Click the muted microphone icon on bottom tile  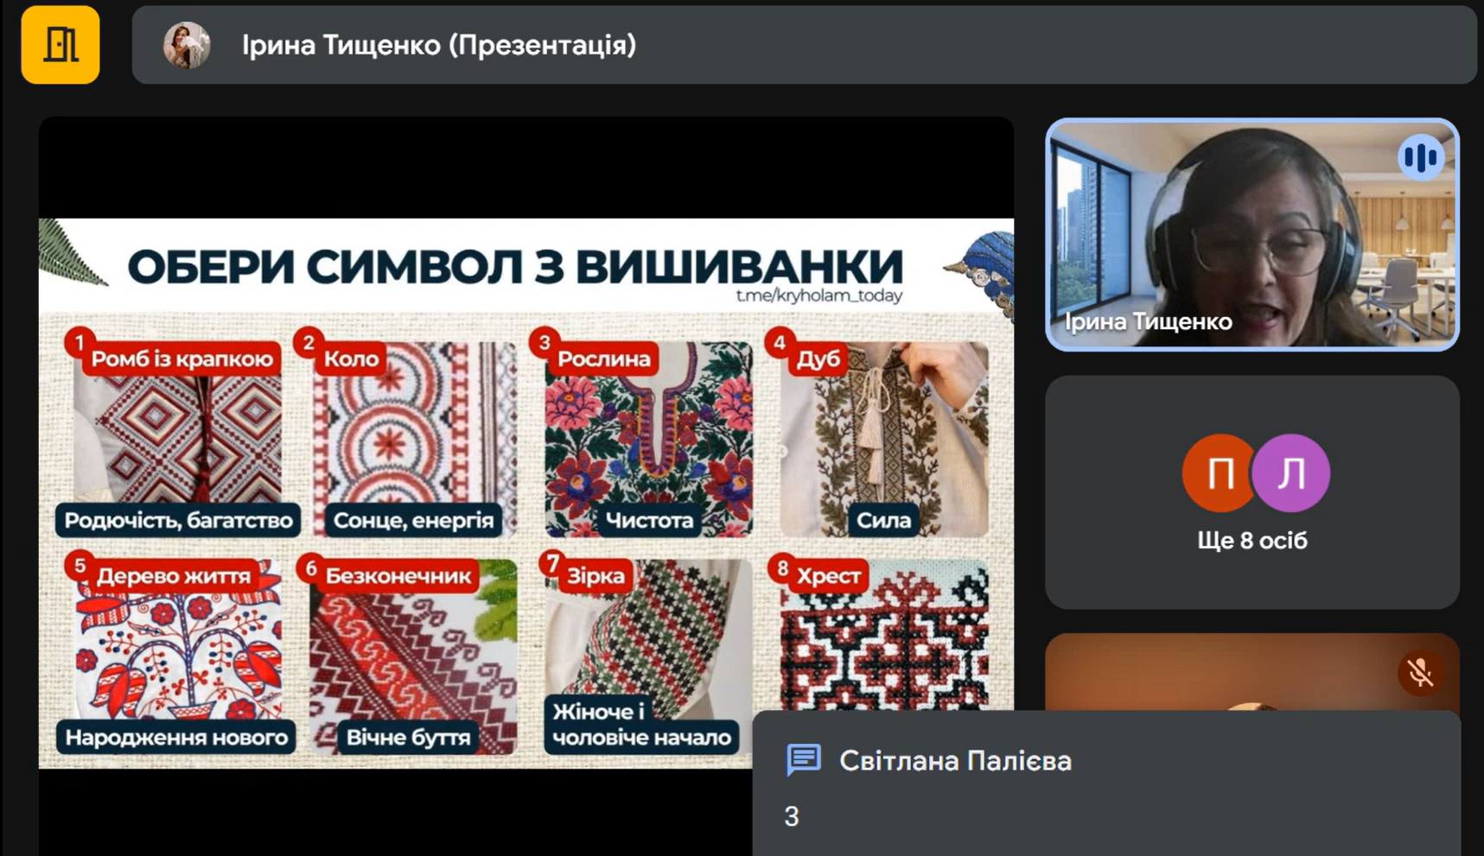click(1420, 672)
